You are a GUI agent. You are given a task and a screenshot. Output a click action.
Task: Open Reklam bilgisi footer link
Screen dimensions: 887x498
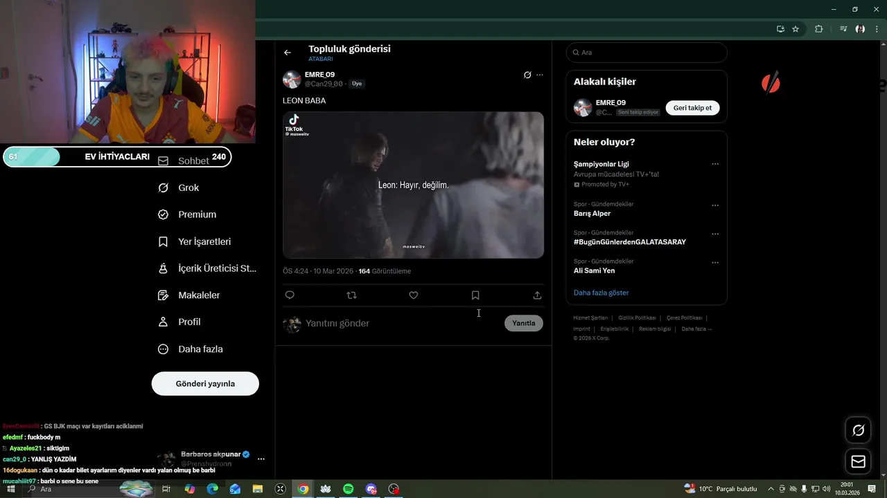point(655,329)
